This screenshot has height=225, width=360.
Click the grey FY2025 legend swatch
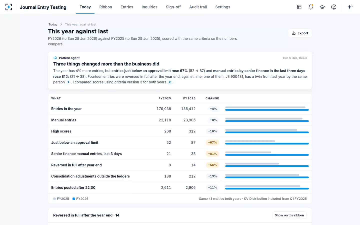point(54,199)
